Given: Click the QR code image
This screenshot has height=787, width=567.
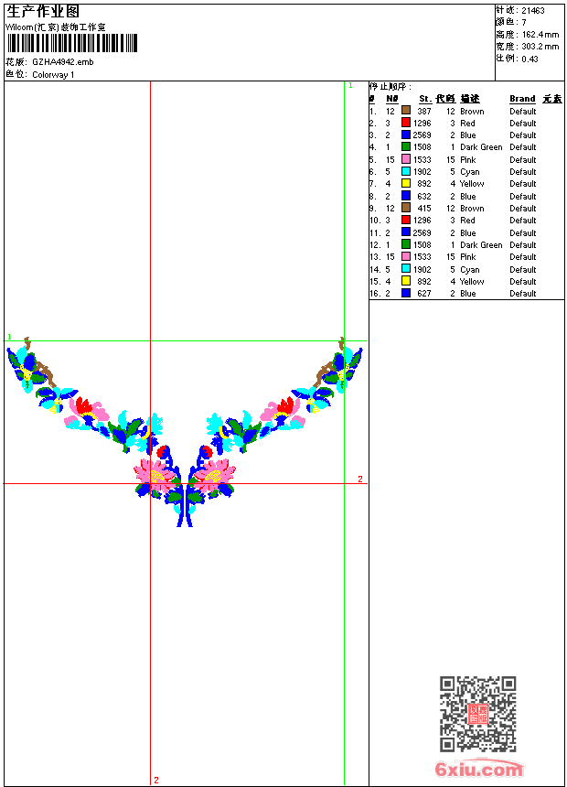Looking at the screenshot, I should [x=477, y=714].
